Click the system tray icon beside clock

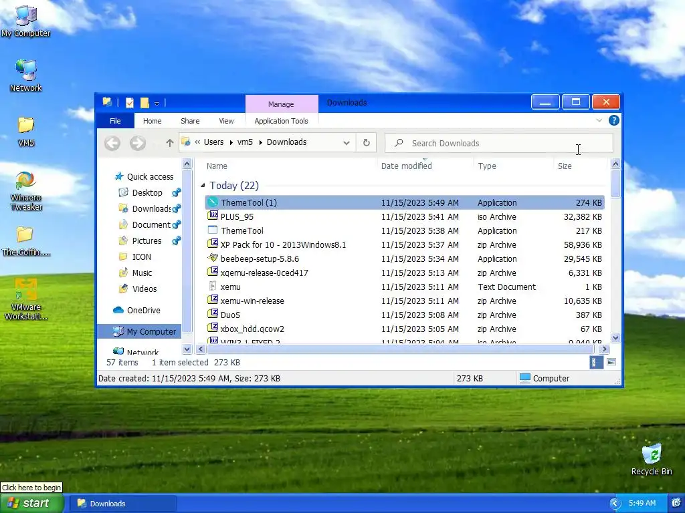(x=676, y=503)
